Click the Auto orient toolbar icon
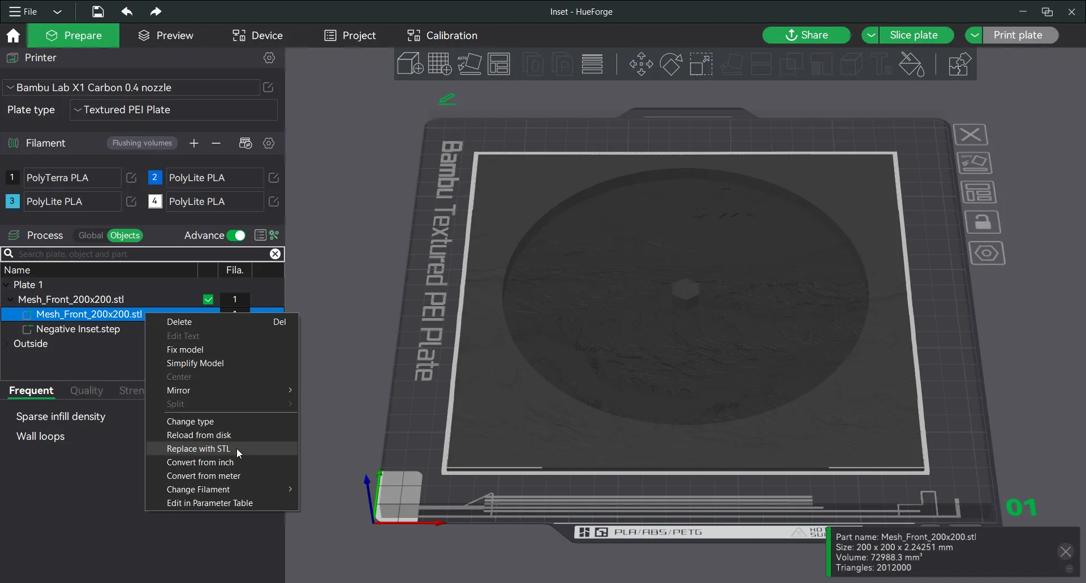The image size is (1086, 583). [x=469, y=64]
